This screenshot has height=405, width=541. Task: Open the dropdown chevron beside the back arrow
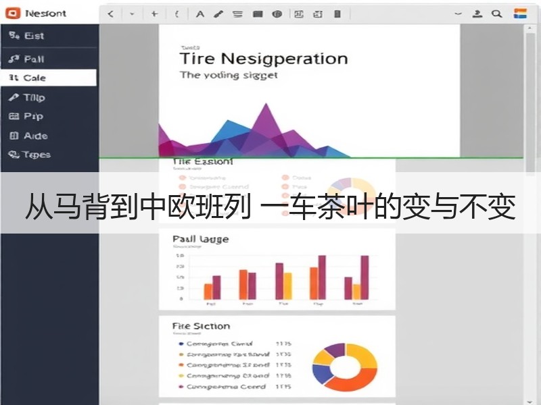[132, 14]
